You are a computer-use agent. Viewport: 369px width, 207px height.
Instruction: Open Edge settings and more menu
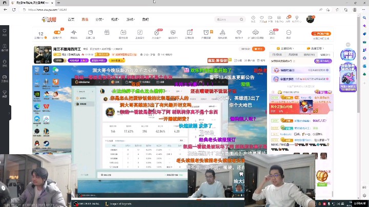364,10
